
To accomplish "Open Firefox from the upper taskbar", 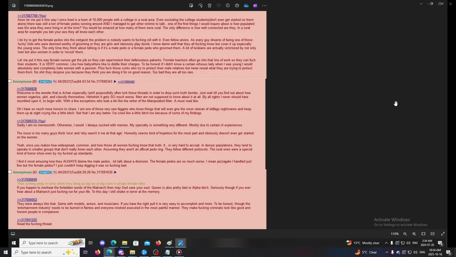I will click(x=158, y=243).
